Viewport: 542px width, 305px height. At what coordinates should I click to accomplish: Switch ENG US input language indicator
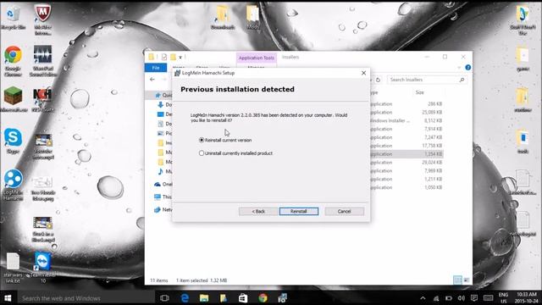[503, 297]
